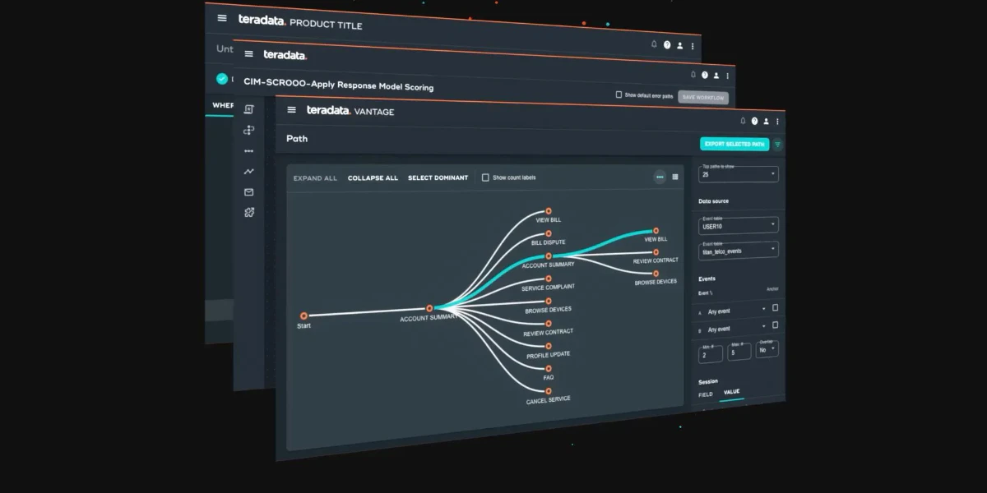This screenshot has height=493, width=987.
Task: Click Collapse All in path toolbar
Action: (x=373, y=177)
